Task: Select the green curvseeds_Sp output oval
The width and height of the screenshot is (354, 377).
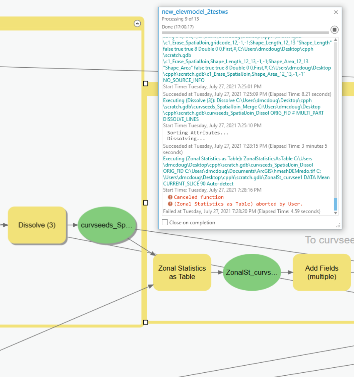Action: (x=107, y=225)
